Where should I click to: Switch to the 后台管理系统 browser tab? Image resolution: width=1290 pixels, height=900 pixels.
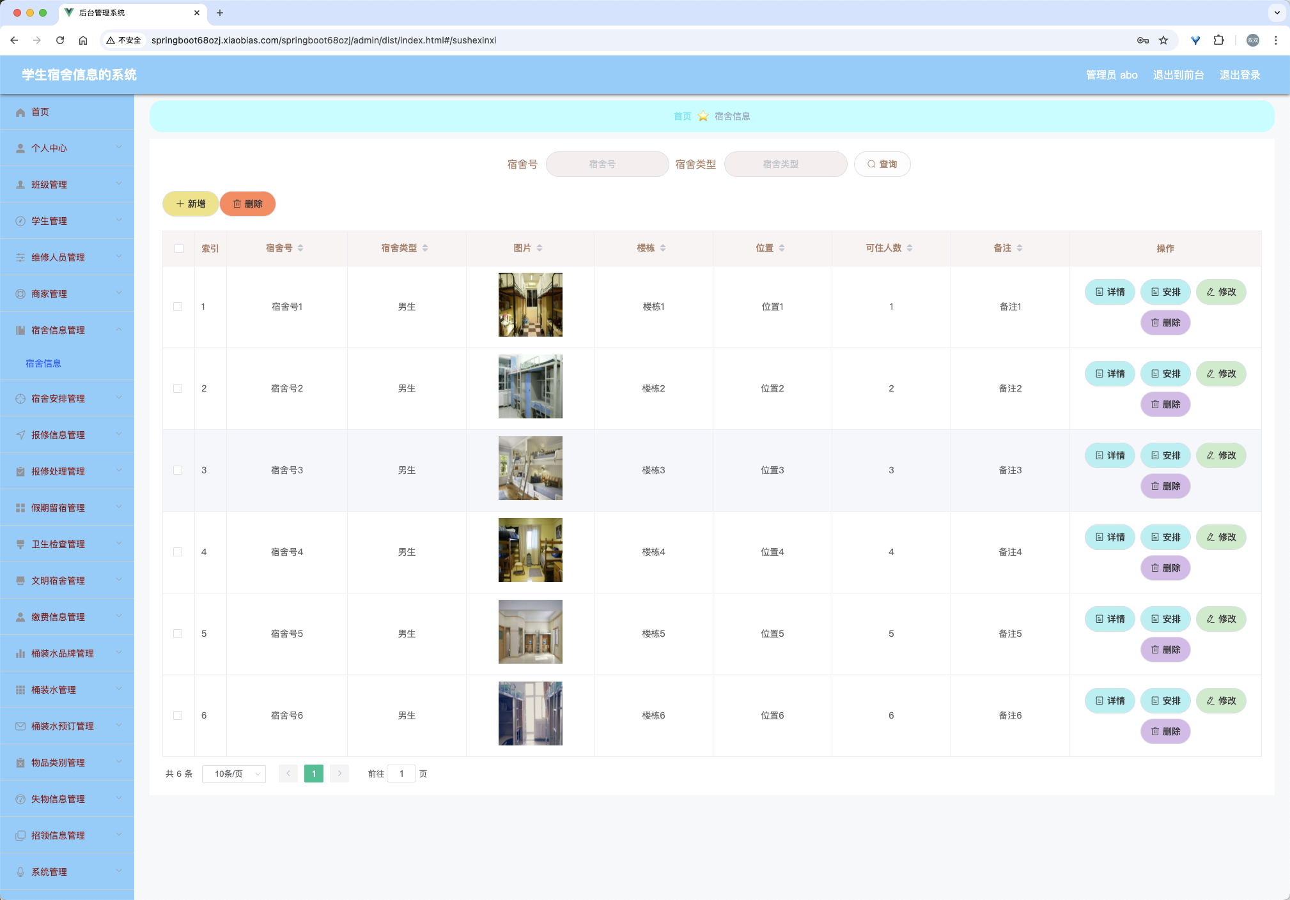(x=132, y=13)
